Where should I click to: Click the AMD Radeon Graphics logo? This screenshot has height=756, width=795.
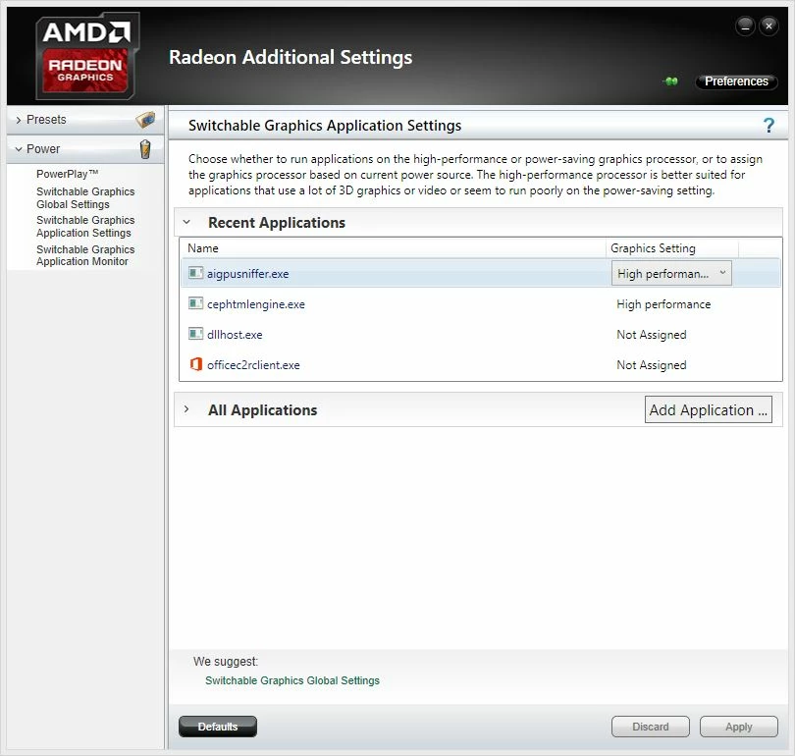click(86, 56)
